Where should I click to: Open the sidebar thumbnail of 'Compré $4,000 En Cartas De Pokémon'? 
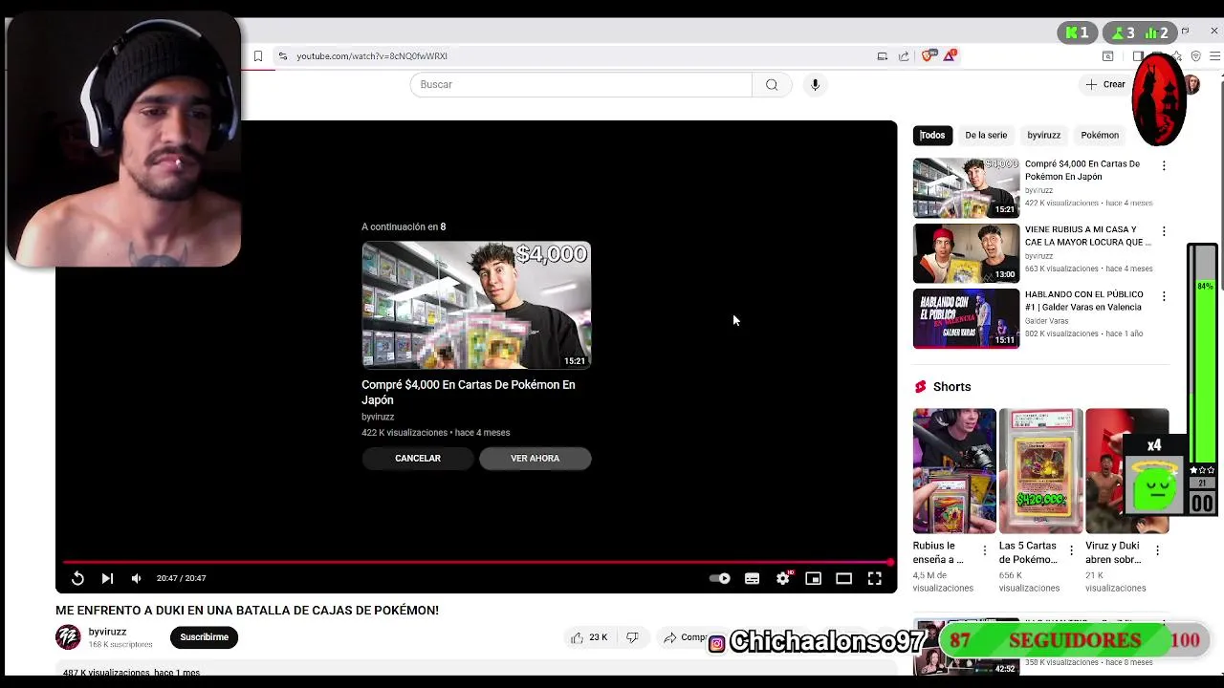pyautogui.click(x=966, y=188)
